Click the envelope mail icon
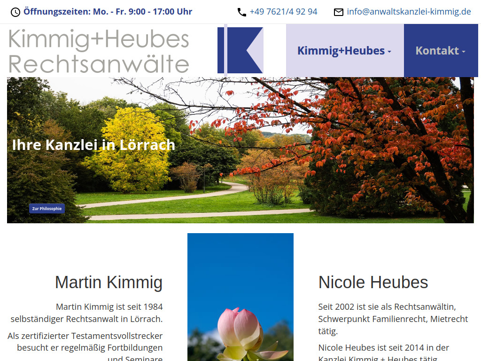Viewport: 481px width, 361px height. [338, 12]
